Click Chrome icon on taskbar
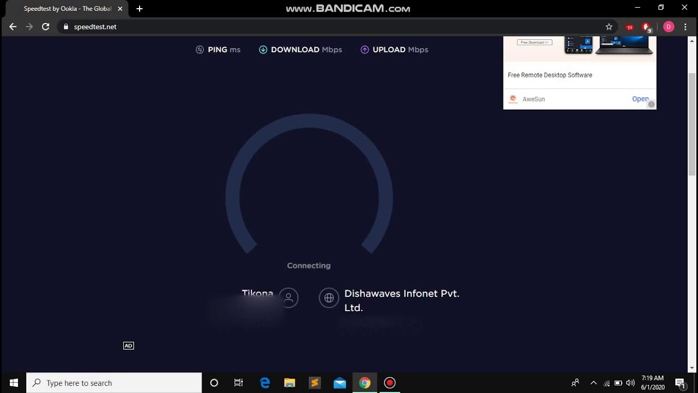698x393 pixels. pyautogui.click(x=365, y=383)
